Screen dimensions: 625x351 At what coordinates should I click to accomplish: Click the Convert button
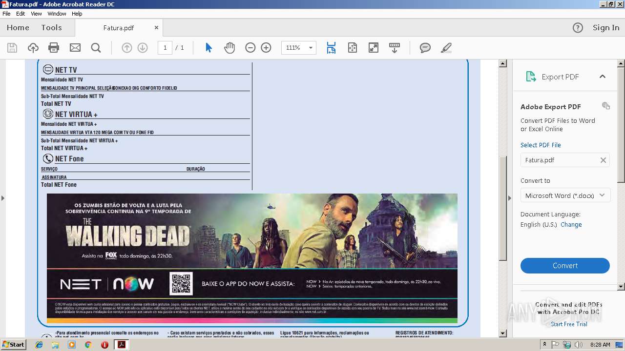[x=565, y=266]
